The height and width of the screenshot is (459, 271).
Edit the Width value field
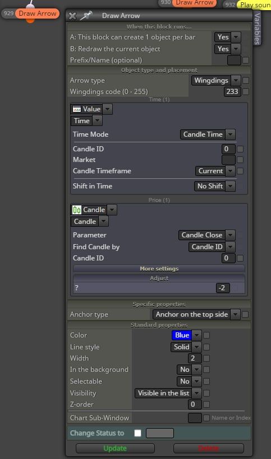click(195, 358)
